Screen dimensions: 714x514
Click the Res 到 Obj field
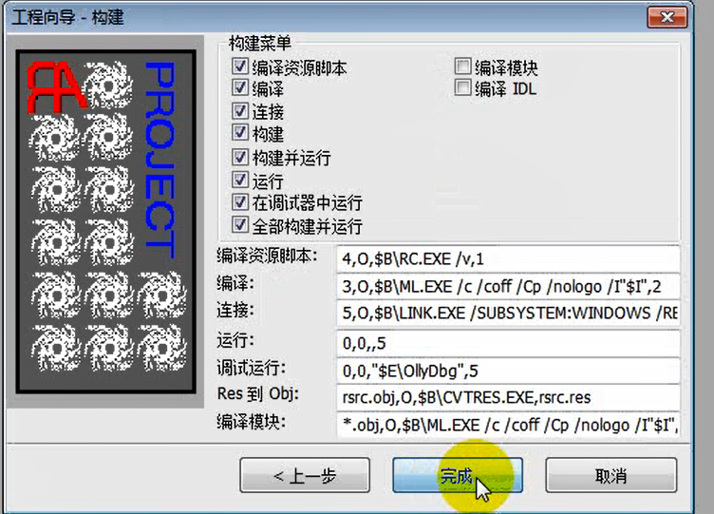[508, 398]
